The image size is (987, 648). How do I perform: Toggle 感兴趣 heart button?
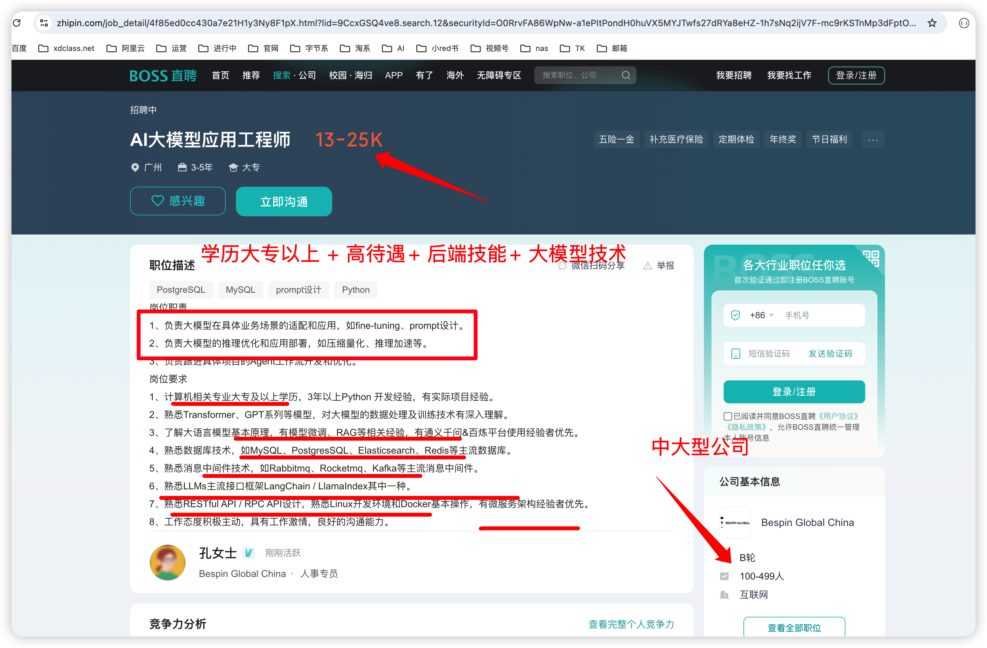tap(178, 201)
